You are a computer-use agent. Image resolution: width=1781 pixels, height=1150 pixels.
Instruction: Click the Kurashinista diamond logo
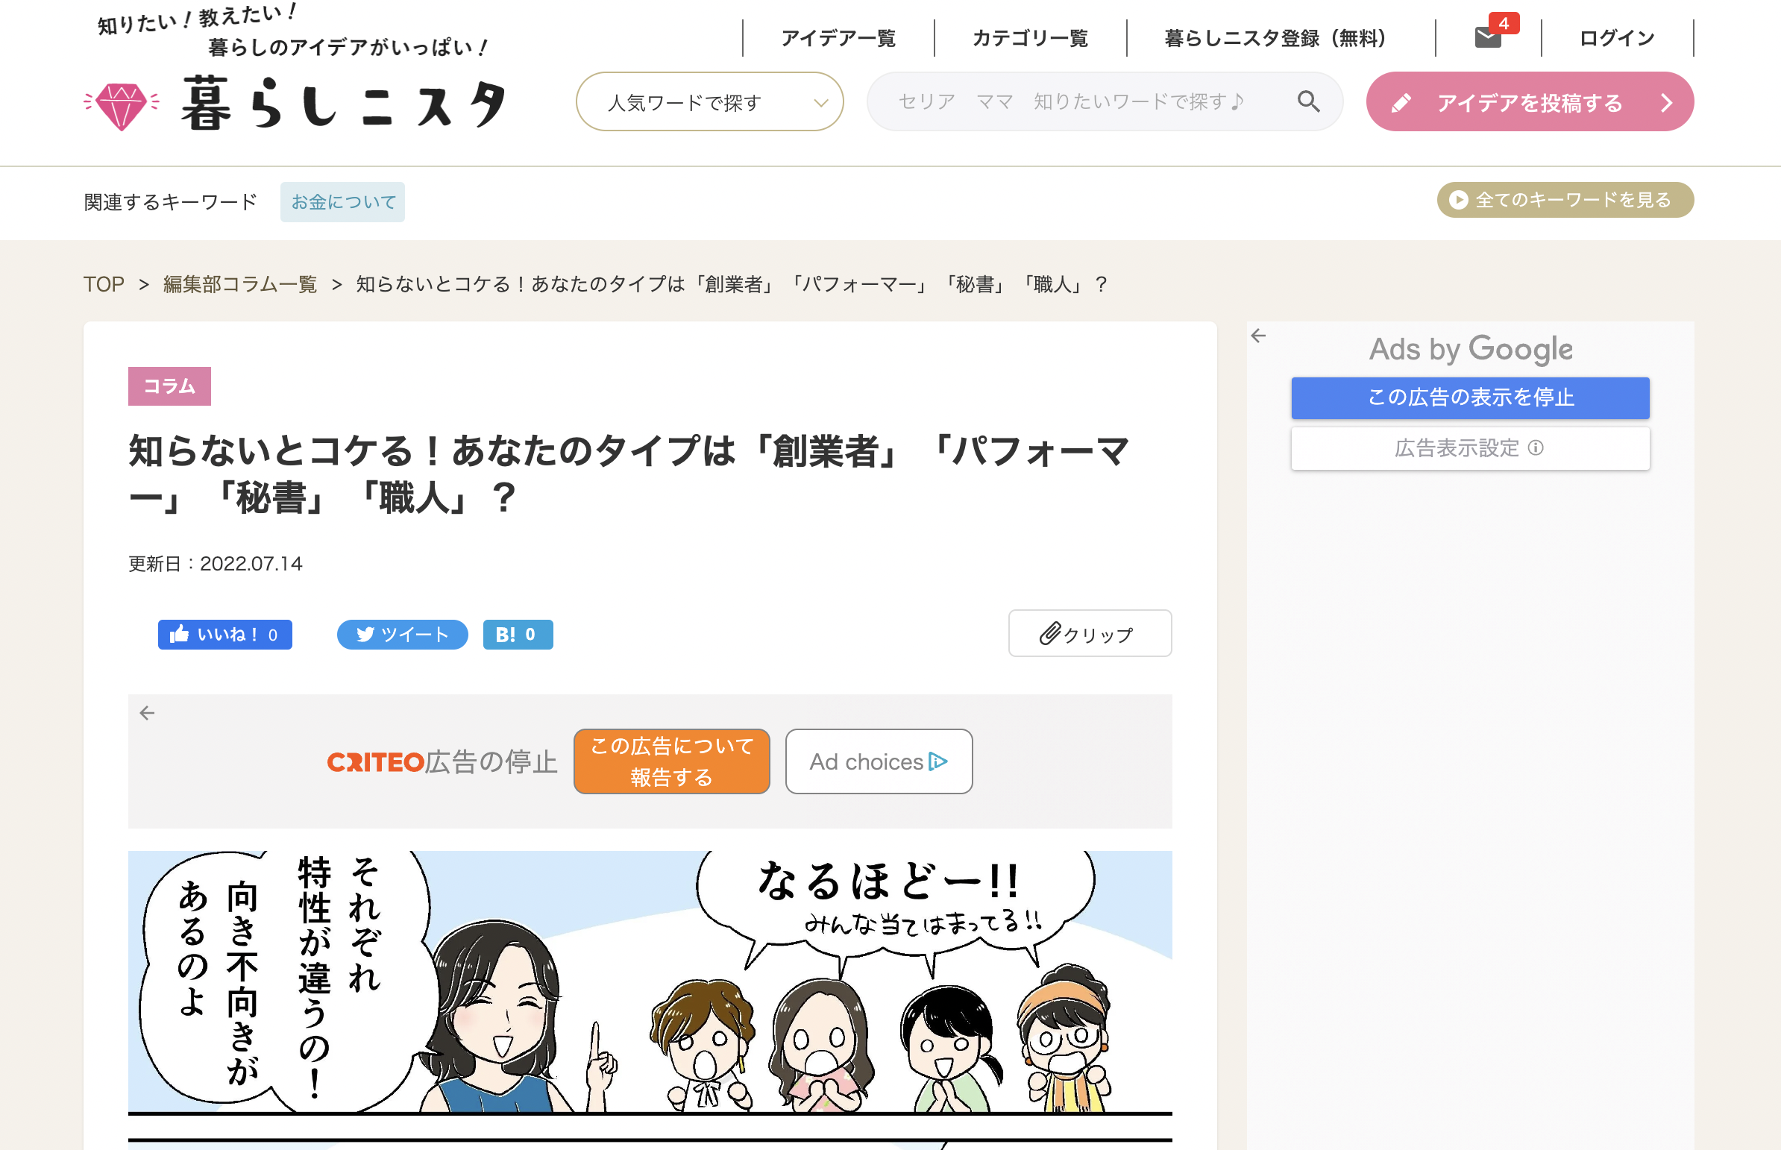tap(122, 104)
